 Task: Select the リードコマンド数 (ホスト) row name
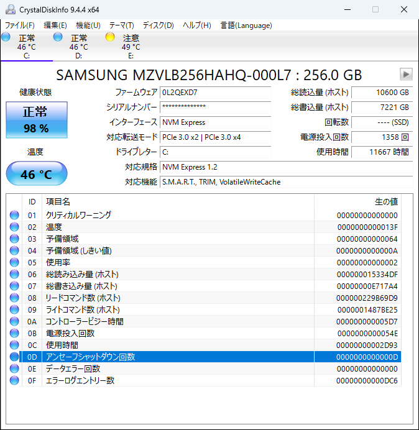pyautogui.click(x=83, y=298)
